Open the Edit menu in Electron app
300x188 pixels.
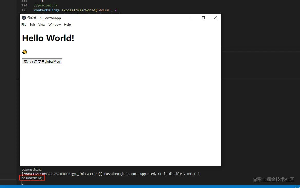(x=32, y=24)
